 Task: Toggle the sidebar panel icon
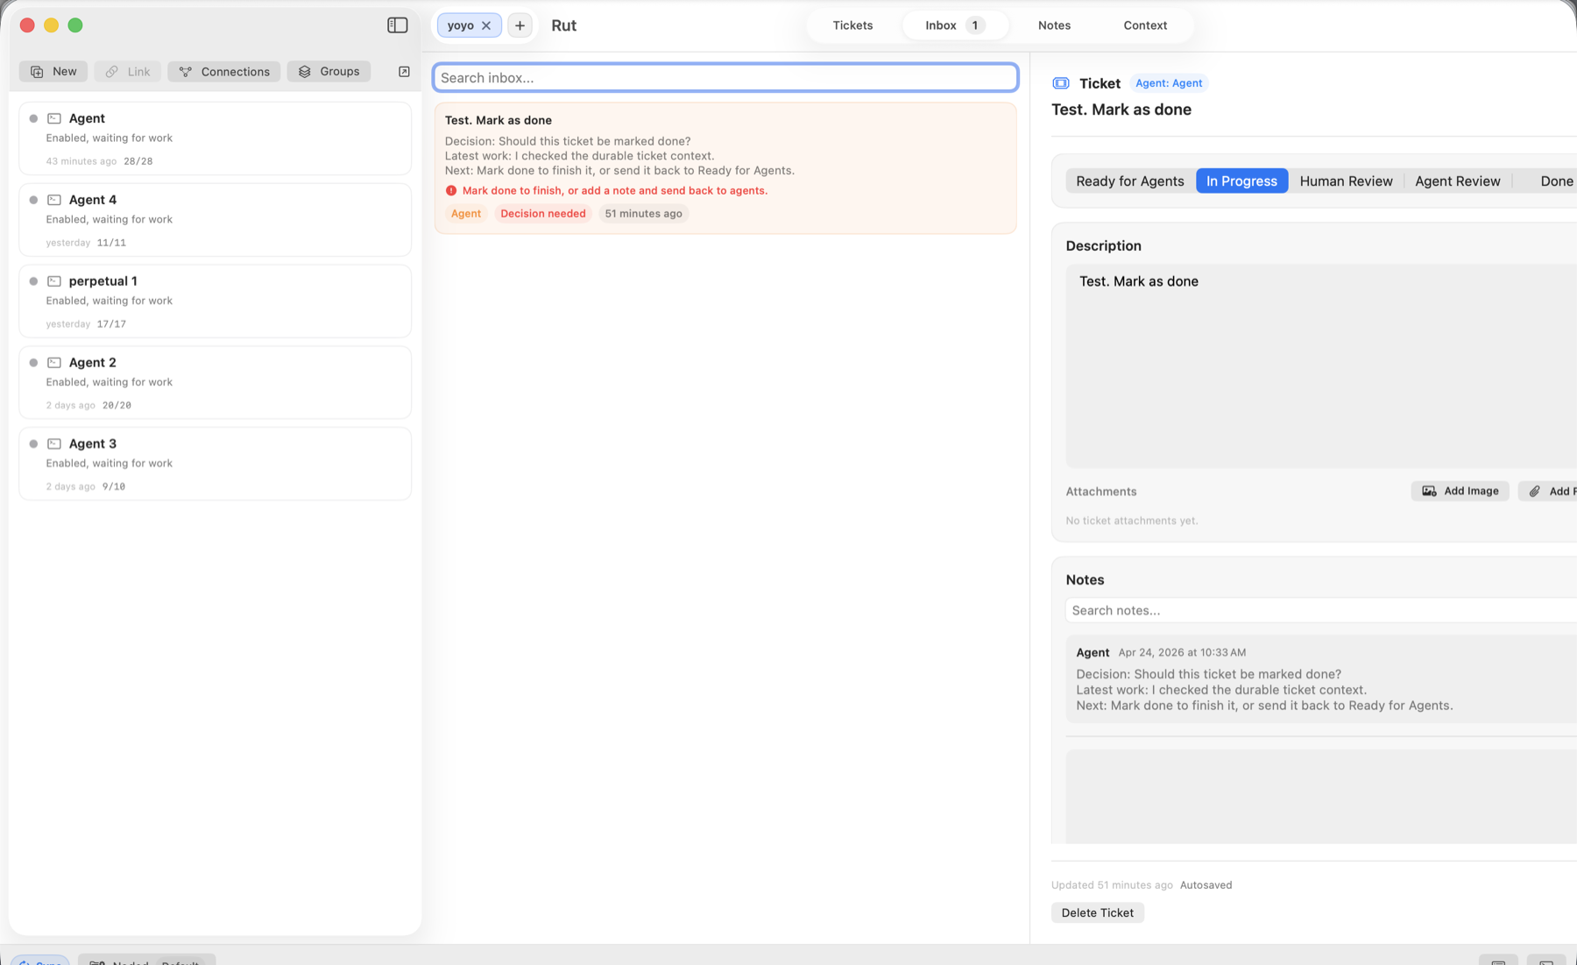pyautogui.click(x=397, y=25)
